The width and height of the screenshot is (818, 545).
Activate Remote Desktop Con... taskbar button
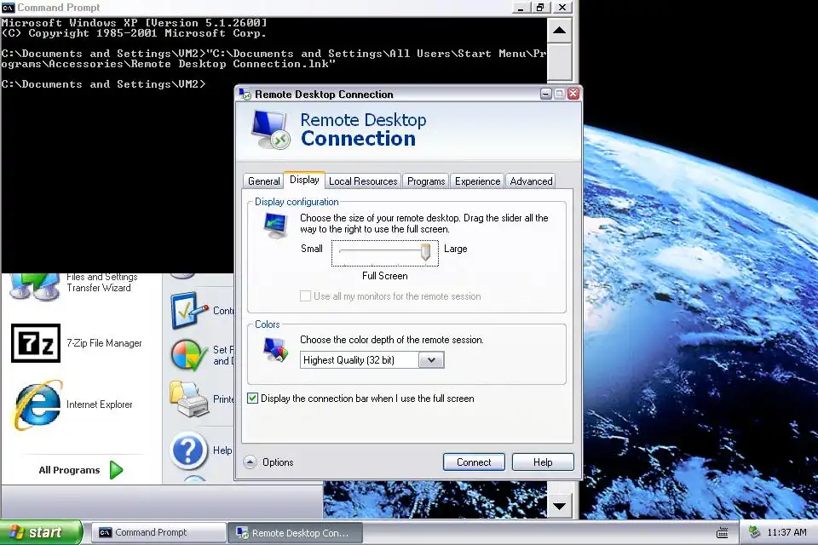pyautogui.click(x=295, y=532)
